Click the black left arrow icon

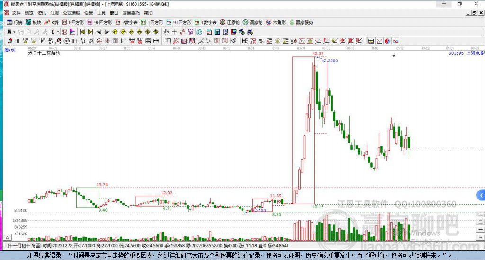pos(99,32)
